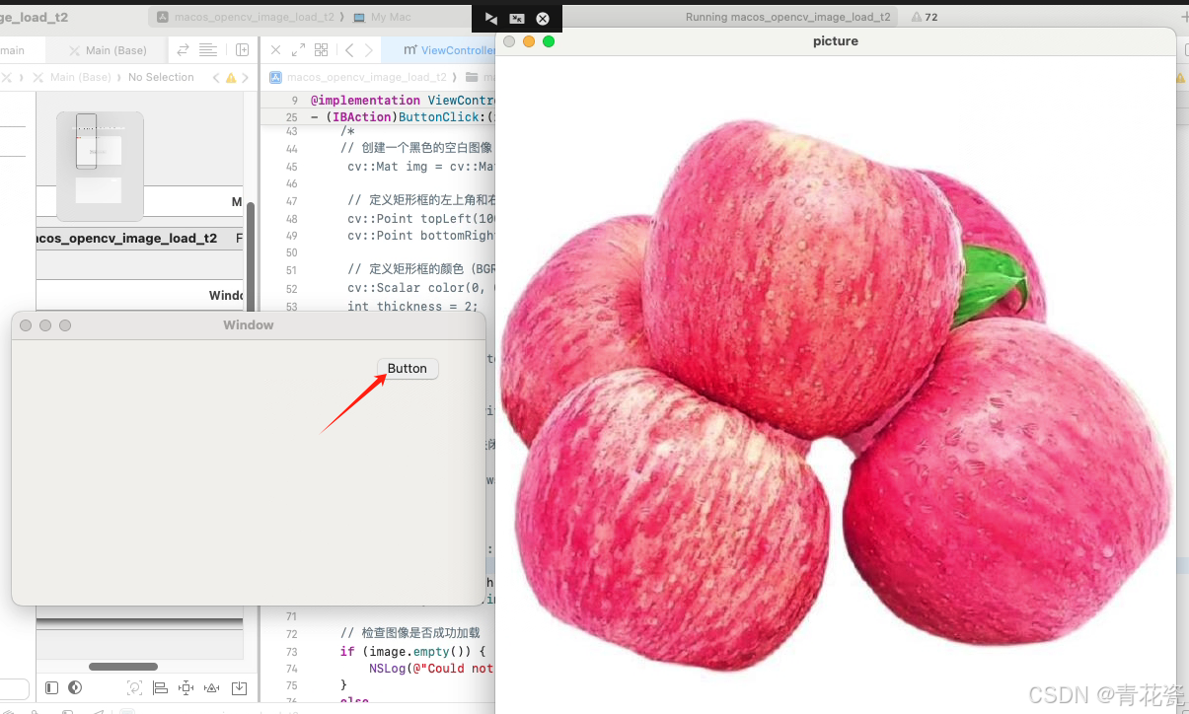Select the macos_opencv_image_load_t2 scheme in toolbar

[x=246, y=17]
